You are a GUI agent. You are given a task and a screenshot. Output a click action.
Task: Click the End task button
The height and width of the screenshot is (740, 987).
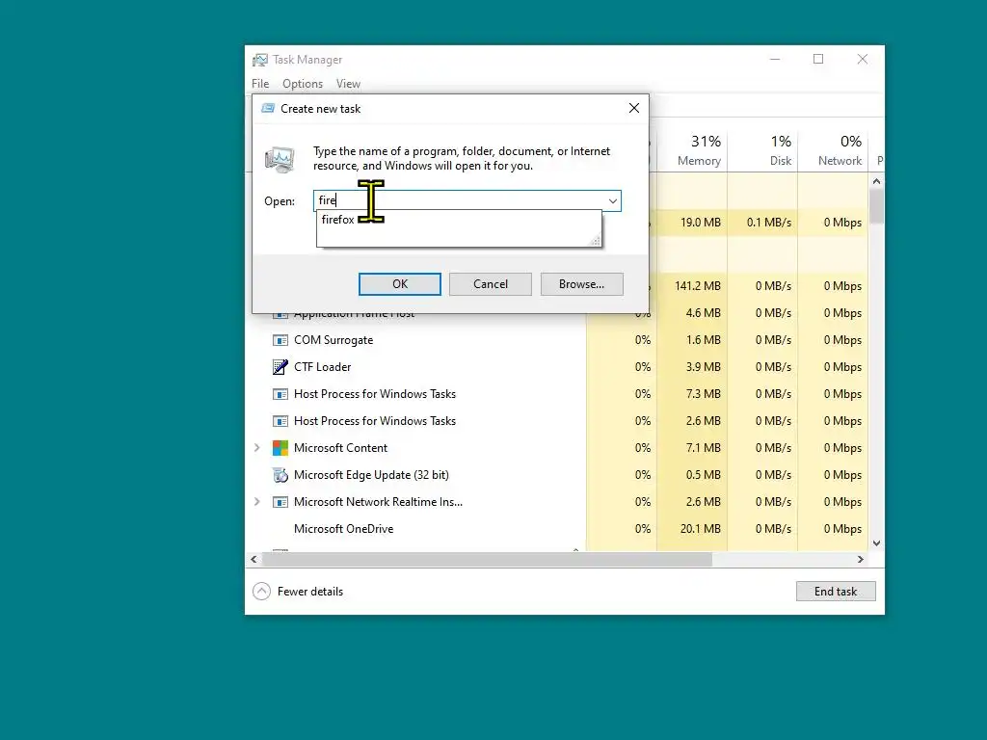click(836, 592)
